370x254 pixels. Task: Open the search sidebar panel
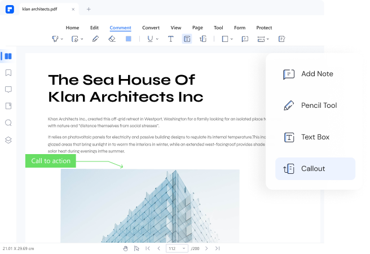point(8,122)
